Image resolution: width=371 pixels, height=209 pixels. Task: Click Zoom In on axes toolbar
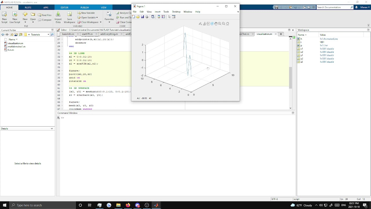tap(220, 24)
